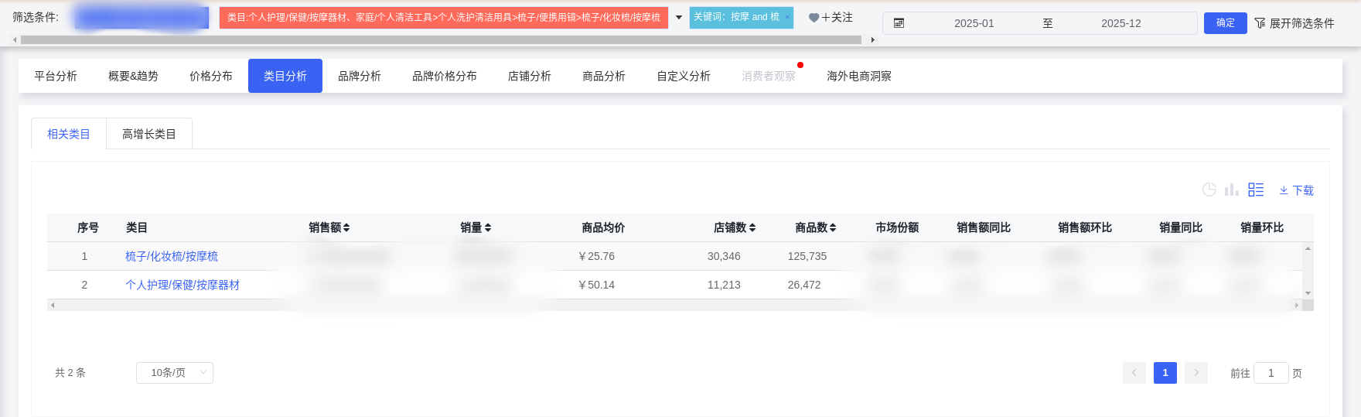Click the calendar icon in date range
This screenshot has height=417, width=1361.
pyautogui.click(x=899, y=23)
